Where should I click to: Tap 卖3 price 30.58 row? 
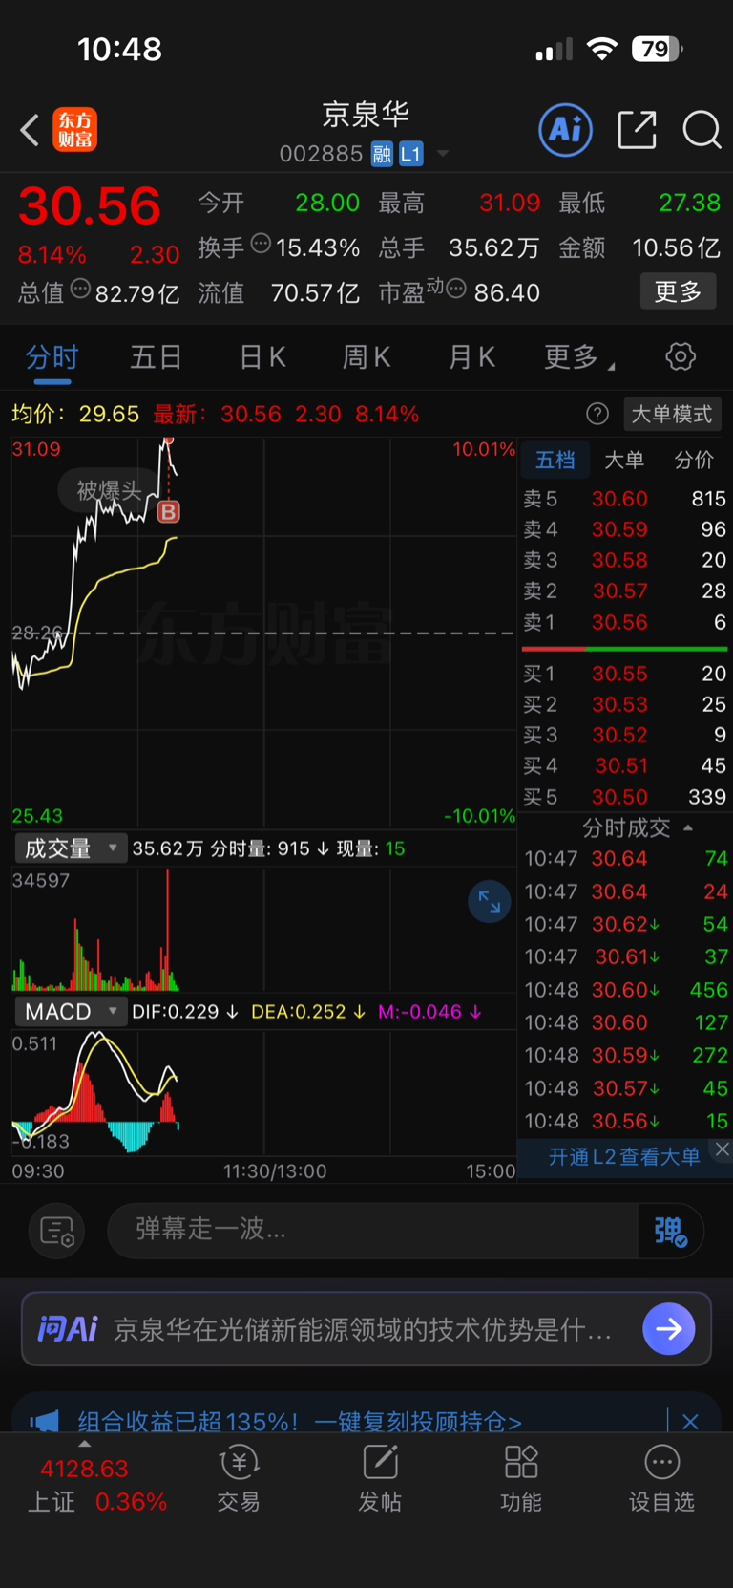click(624, 560)
